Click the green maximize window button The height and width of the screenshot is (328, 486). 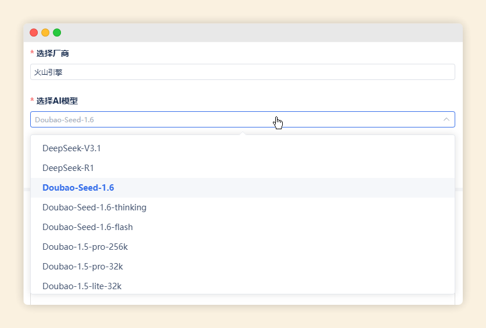click(57, 32)
